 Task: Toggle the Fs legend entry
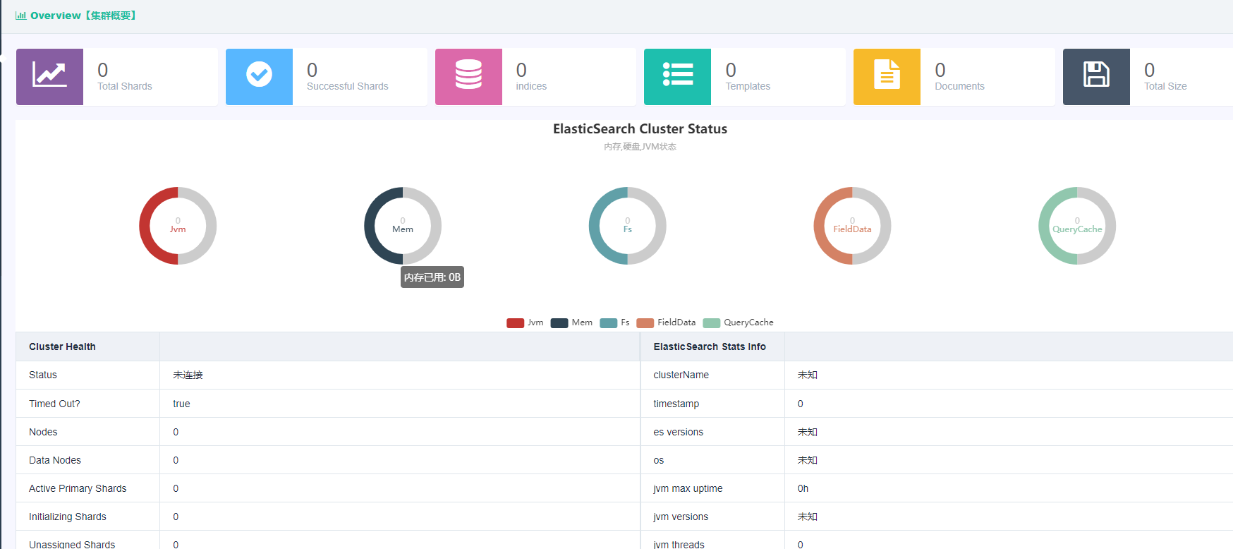(x=614, y=322)
